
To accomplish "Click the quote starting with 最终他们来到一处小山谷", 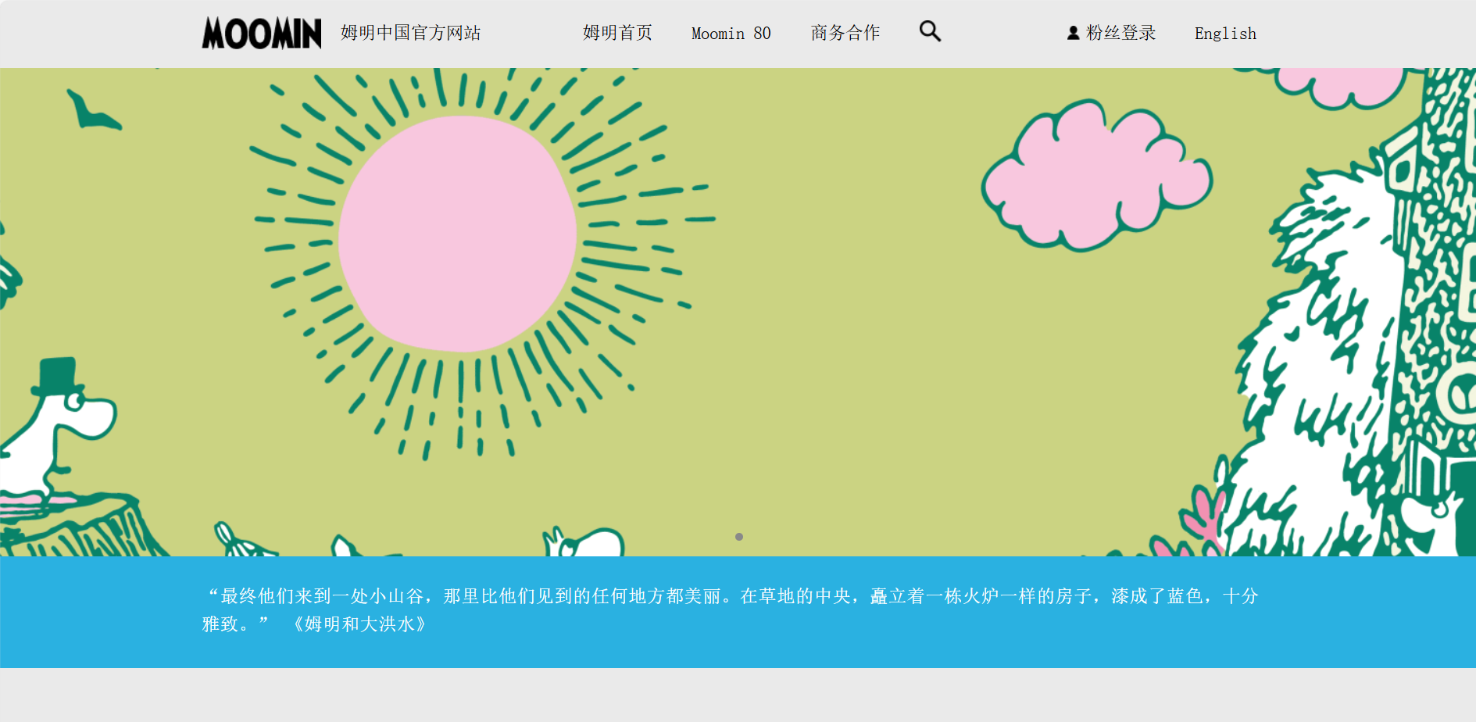I will [731, 610].
